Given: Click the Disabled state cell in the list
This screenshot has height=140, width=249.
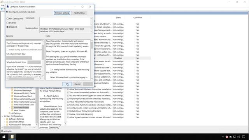Looking at the screenshot, I should (118, 58).
